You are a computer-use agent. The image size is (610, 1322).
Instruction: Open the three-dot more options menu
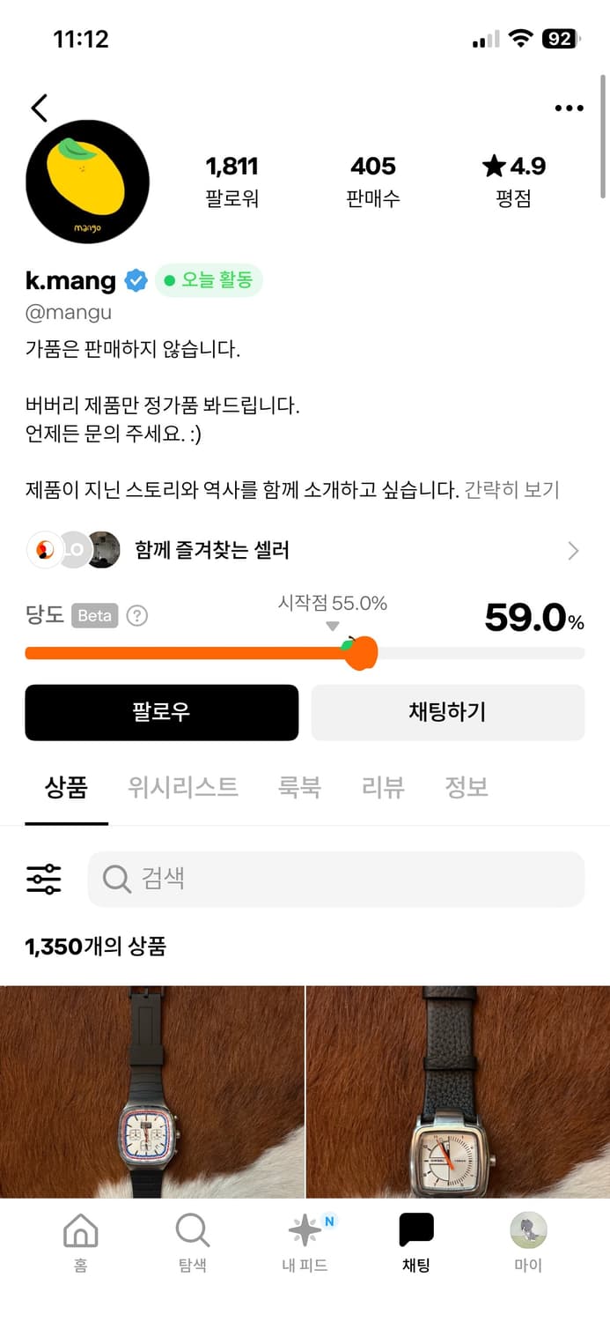tap(570, 107)
